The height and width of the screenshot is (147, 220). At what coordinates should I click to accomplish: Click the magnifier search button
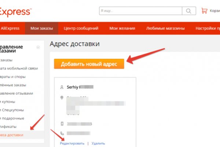pyautogui.click(x=189, y=11)
